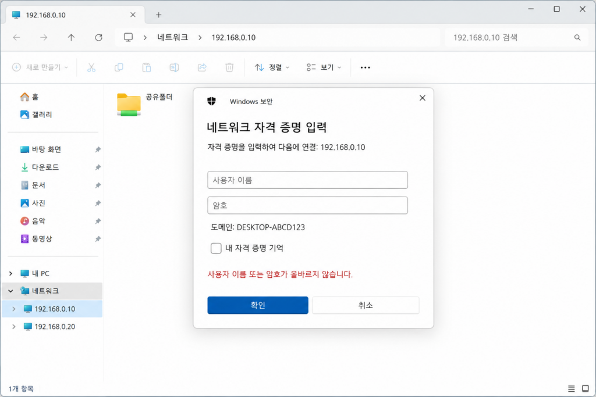
Task: Expand 192.168.0.10 tree node
Action: [x=14, y=309]
